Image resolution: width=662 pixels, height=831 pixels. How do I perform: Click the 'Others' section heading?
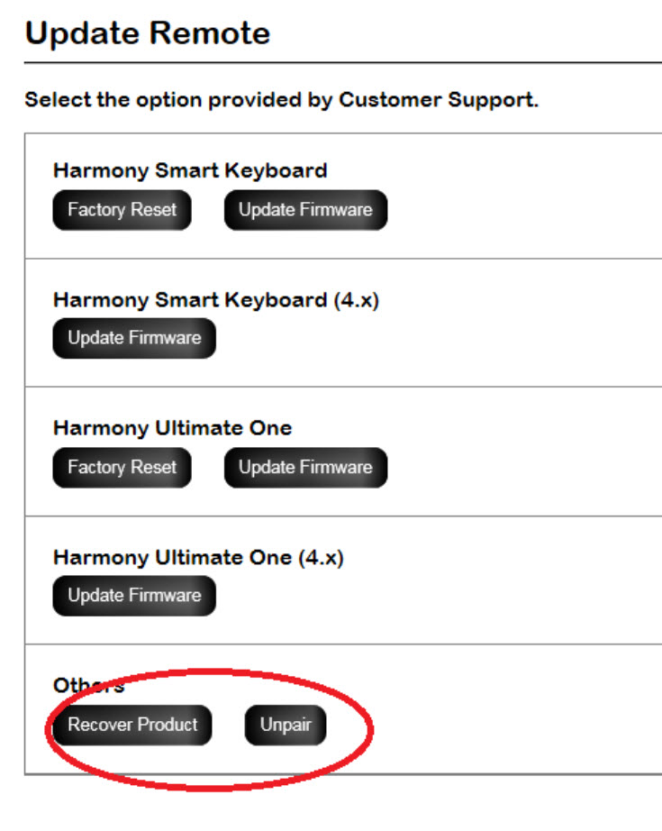click(88, 686)
